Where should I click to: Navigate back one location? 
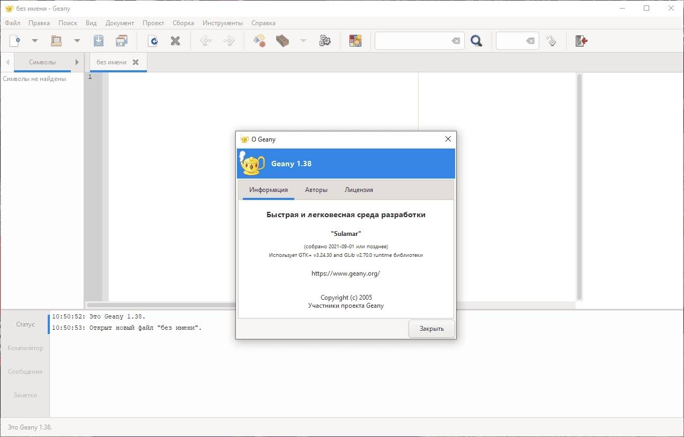point(206,41)
